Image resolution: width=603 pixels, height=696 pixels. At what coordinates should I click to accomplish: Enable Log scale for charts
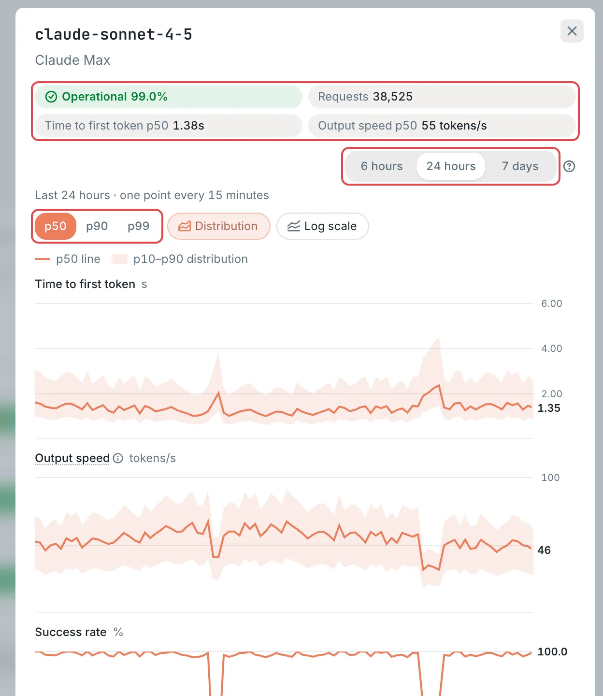(323, 226)
